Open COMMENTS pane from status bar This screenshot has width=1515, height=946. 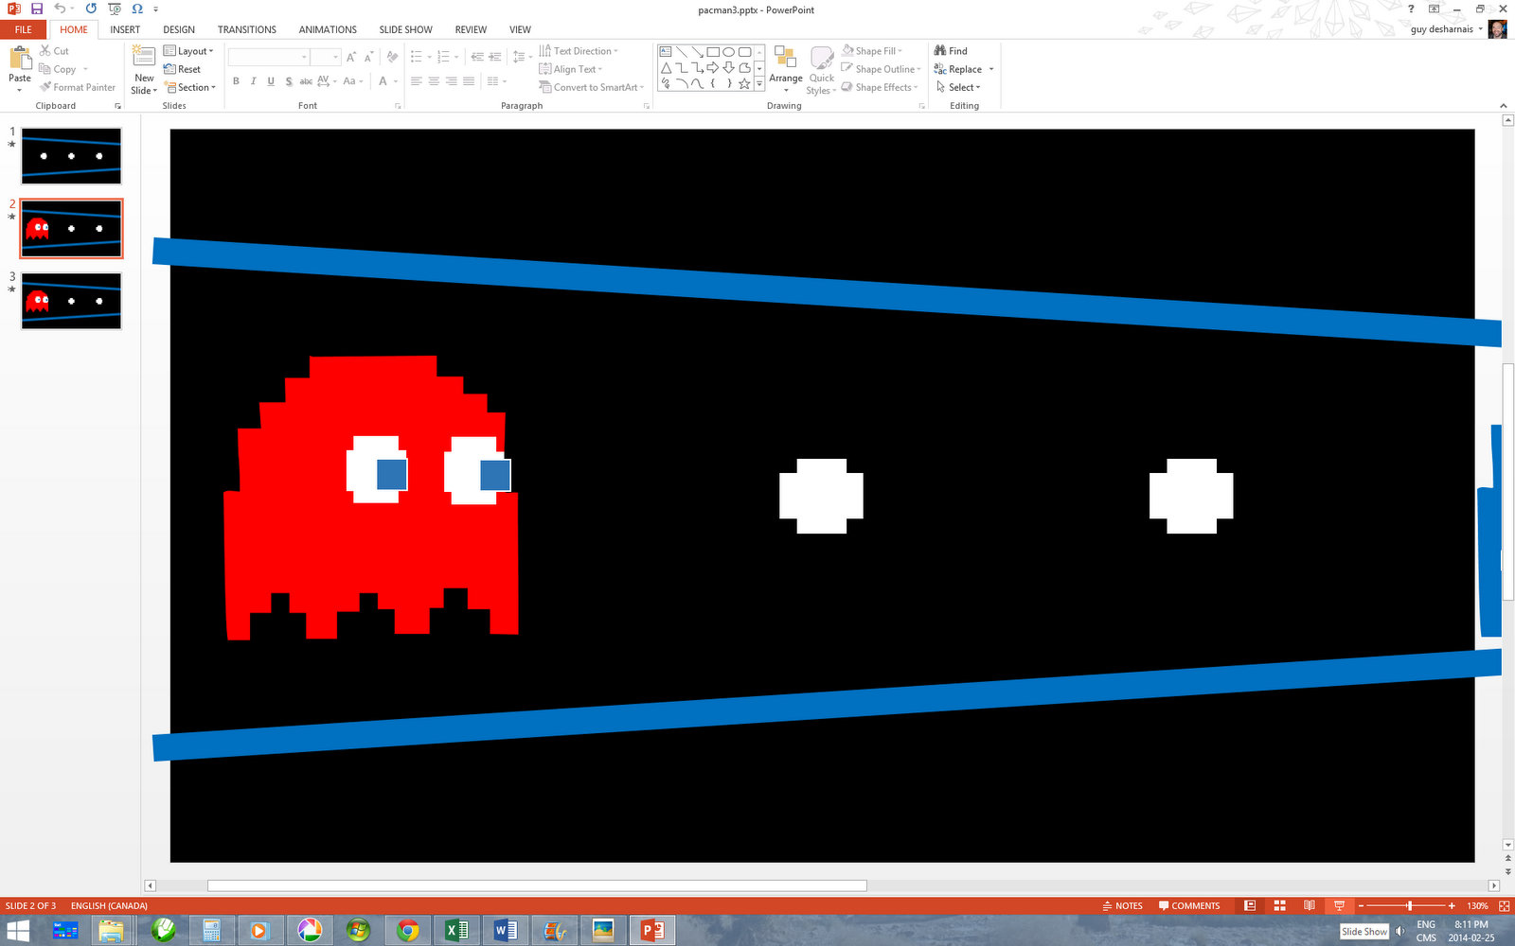[1189, 905]
